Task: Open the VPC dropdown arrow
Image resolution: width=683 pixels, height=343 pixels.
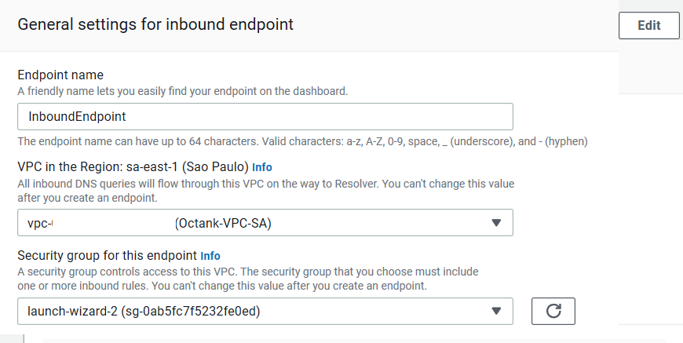Action: pyautogui.click(x=495, y=223)
